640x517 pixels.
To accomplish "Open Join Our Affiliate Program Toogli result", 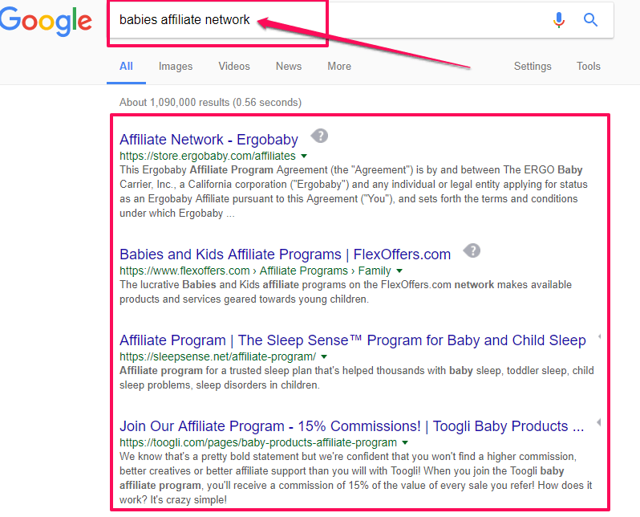I will tap(352, 426).
